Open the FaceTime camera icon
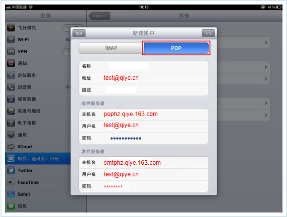Image resolution: width=287 pixels, height=217 pixels. point(11,182)
